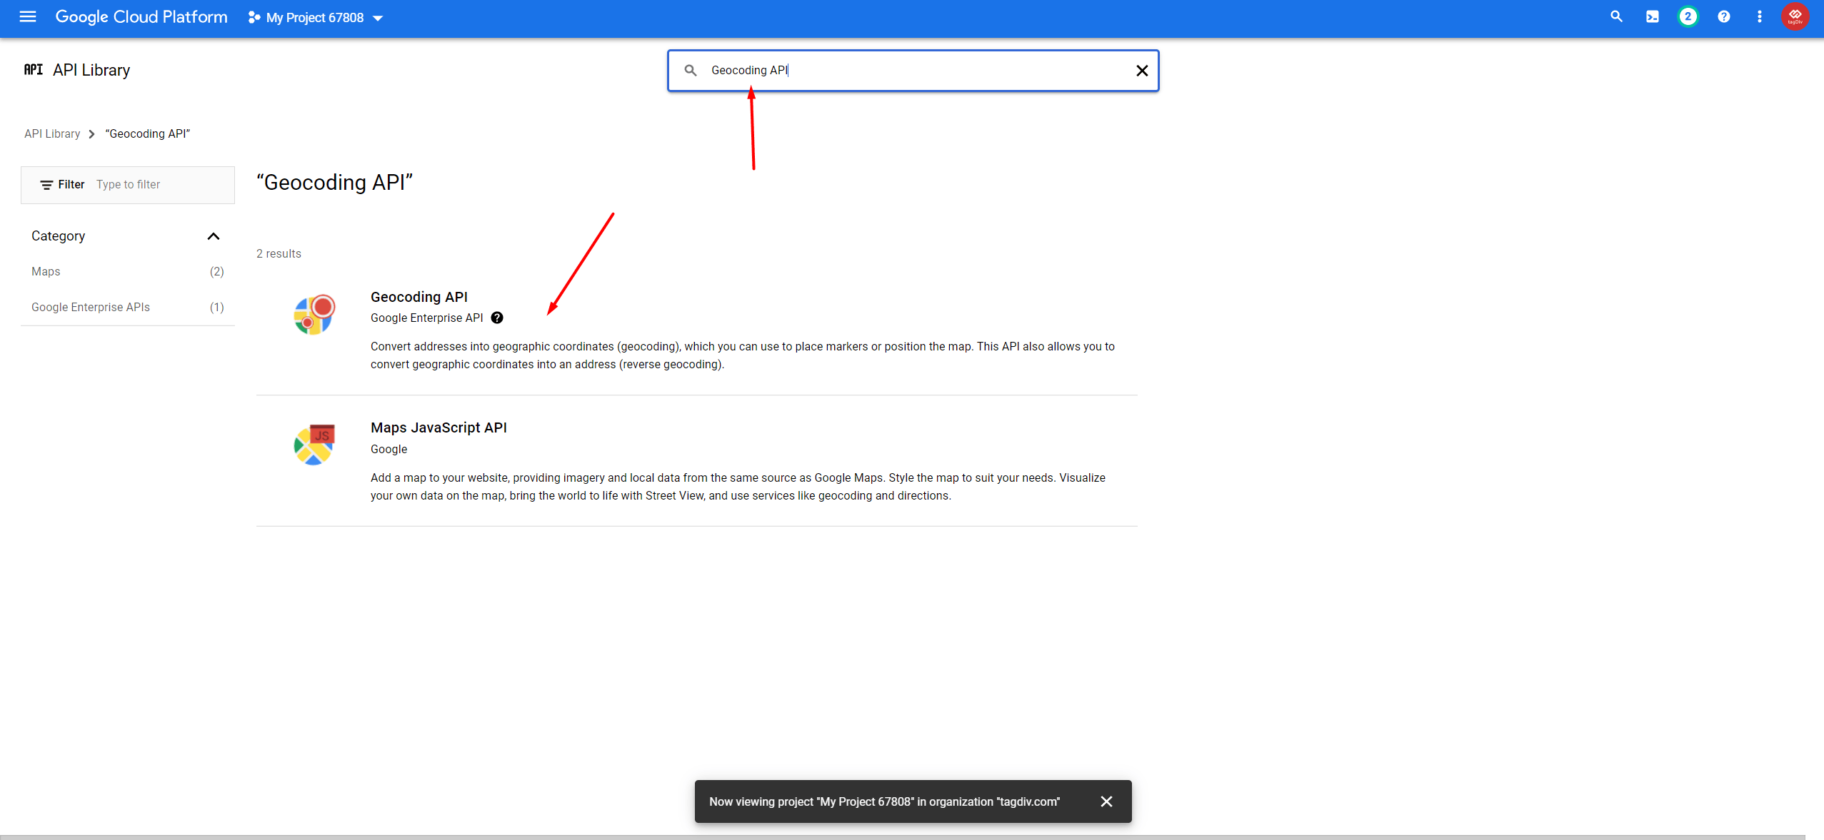Viewport: 1824px width, 840px height.
Task: Activate Cloud Shell terminal icon
Action: [1652, 16]
